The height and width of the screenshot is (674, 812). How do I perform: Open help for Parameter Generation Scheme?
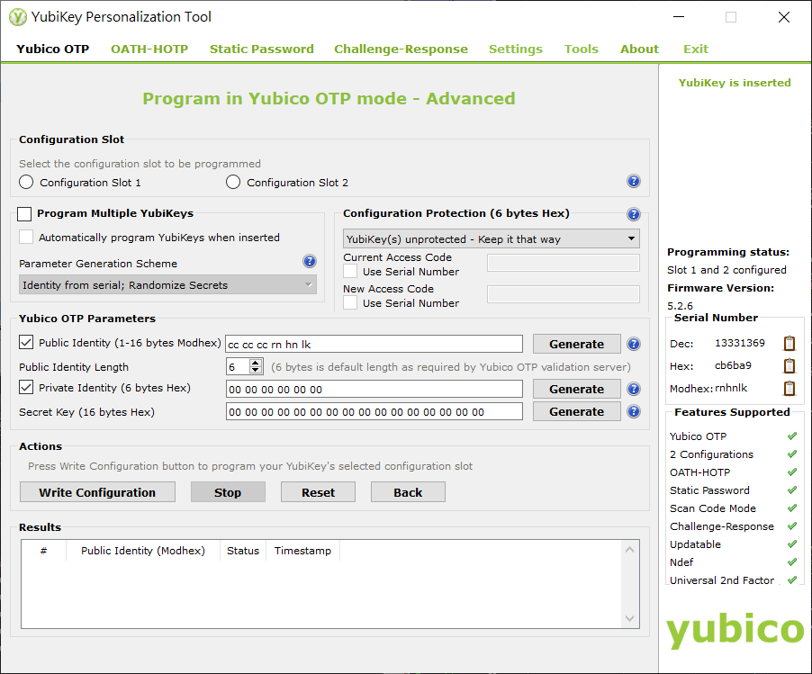[x=310, y=262]
